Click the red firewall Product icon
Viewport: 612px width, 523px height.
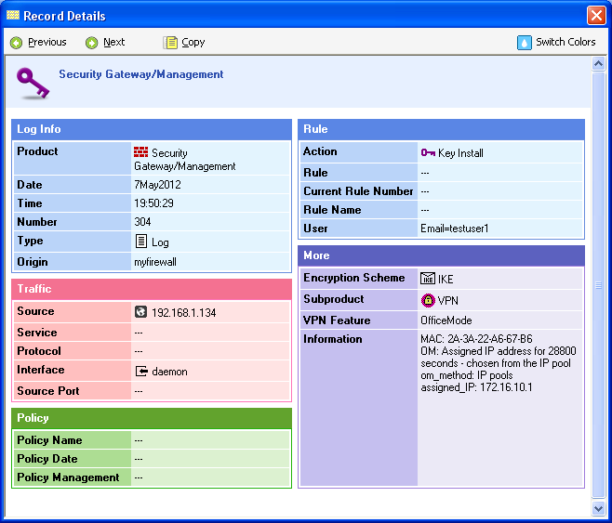140,152
